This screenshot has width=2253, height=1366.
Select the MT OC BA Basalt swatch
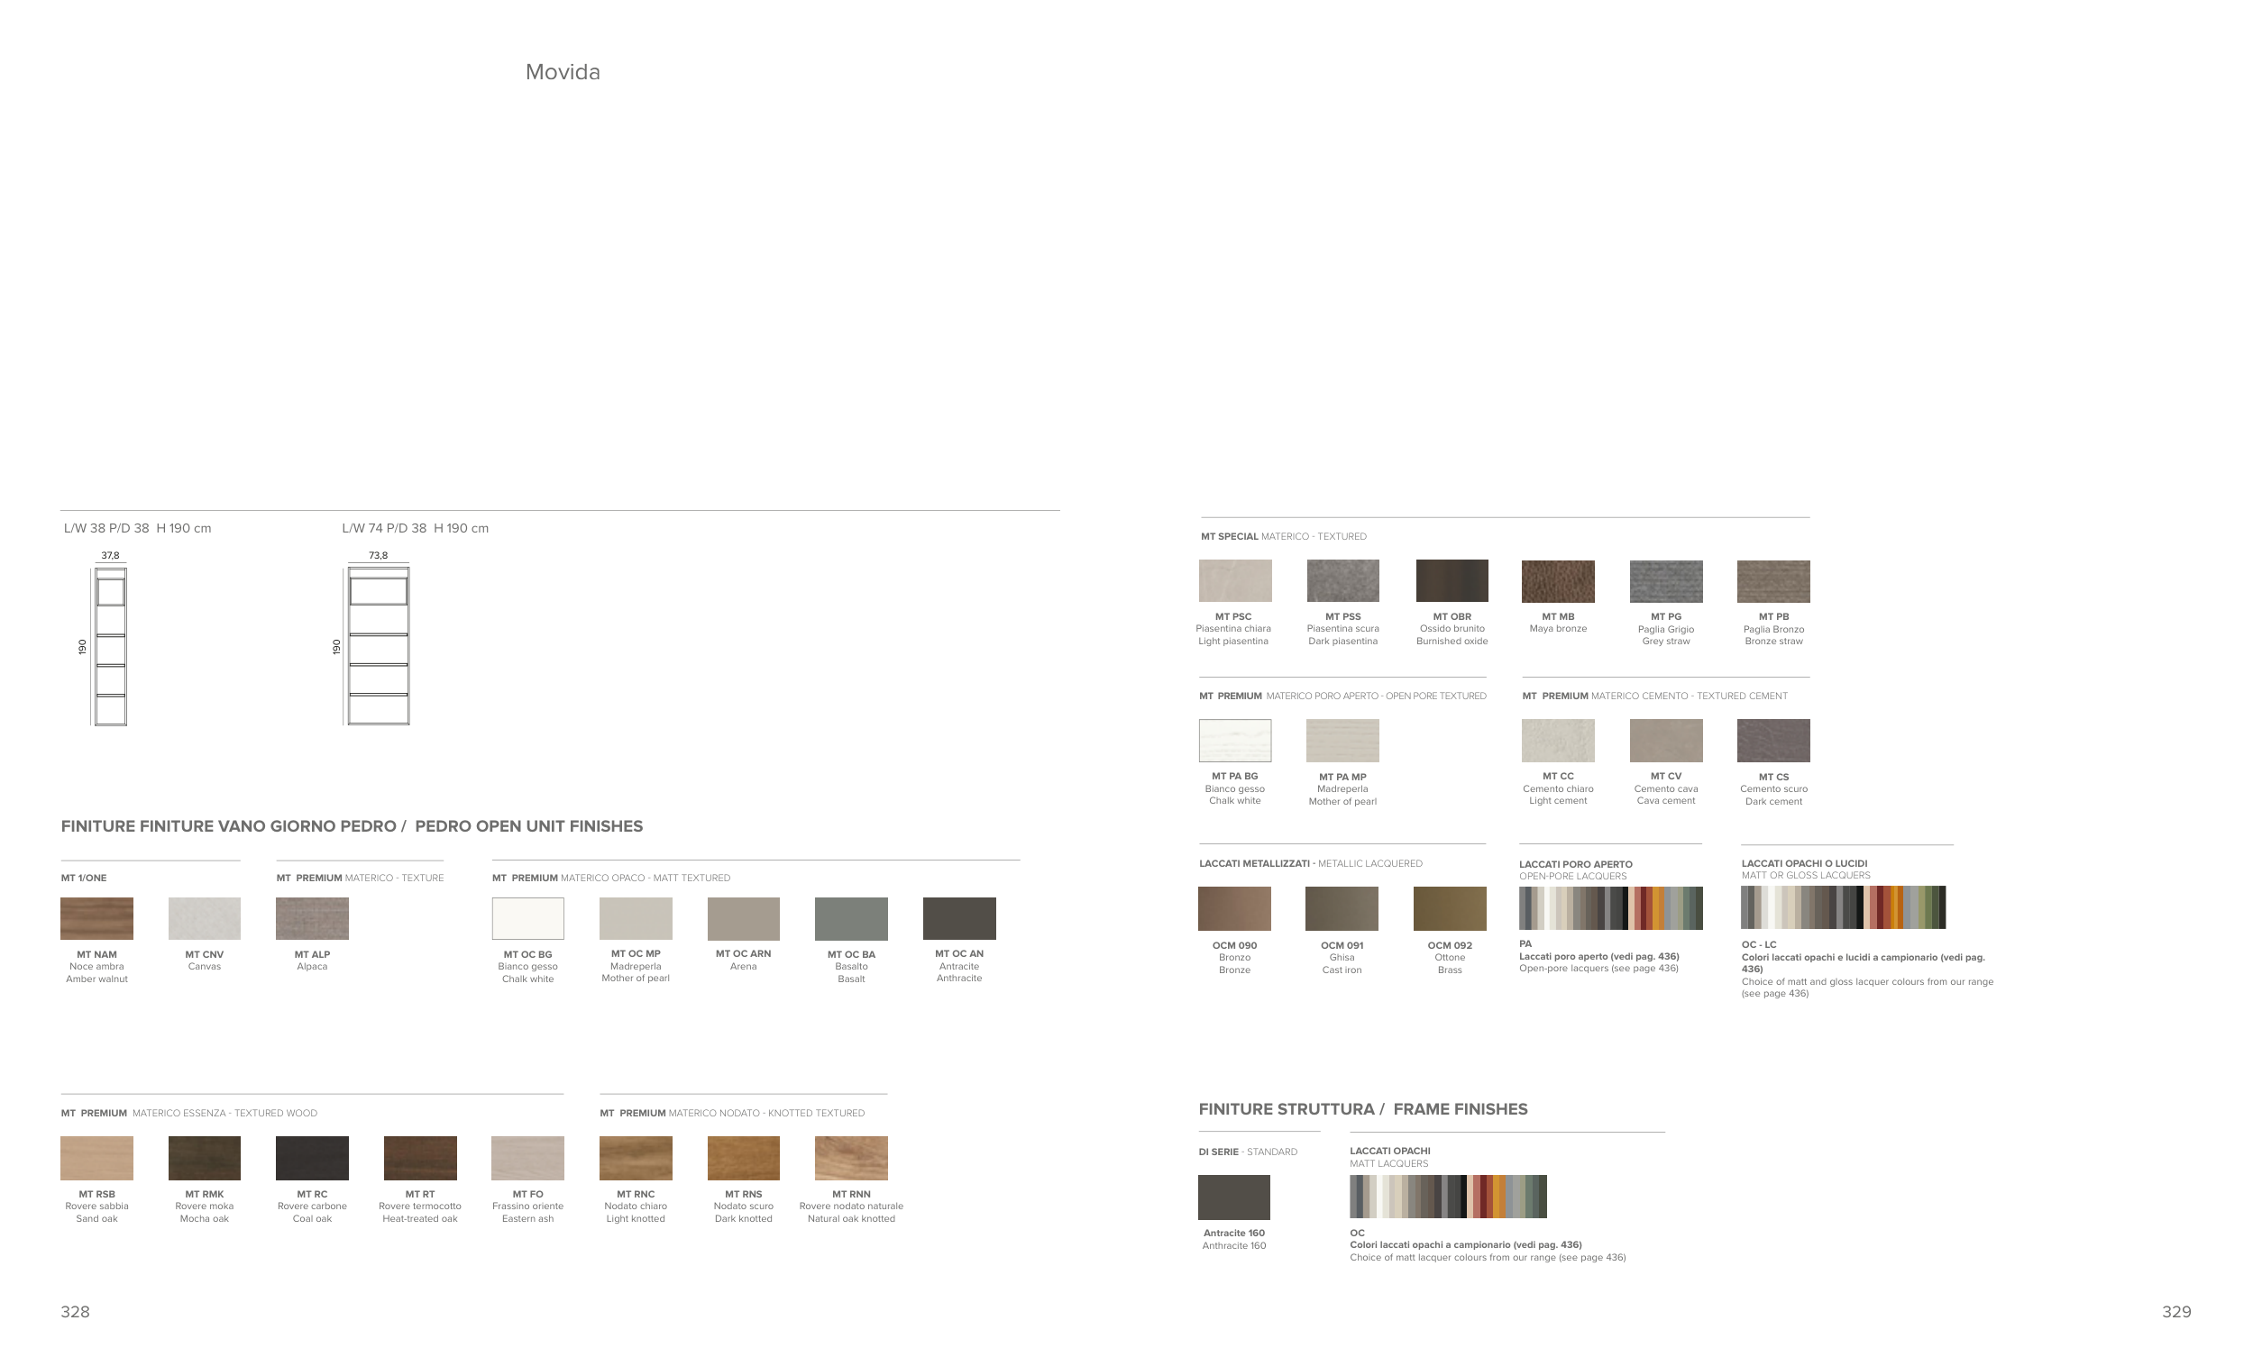pyautogui.click(x=851, y=918)
